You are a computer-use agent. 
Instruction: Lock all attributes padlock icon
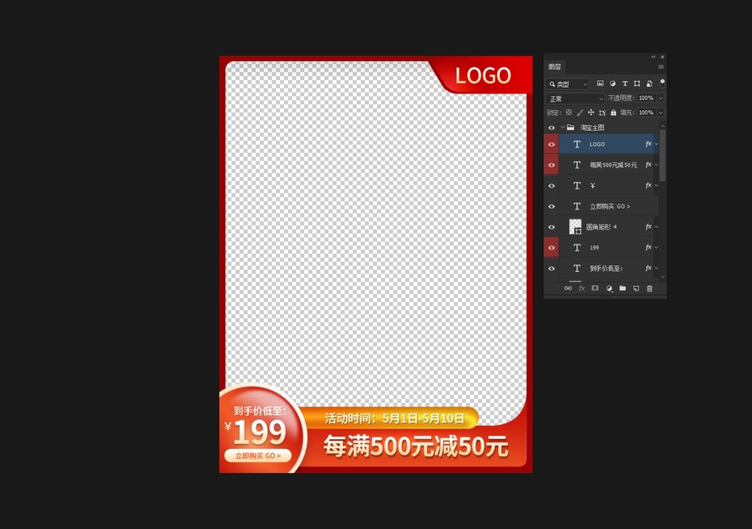(x=613, y=113)
